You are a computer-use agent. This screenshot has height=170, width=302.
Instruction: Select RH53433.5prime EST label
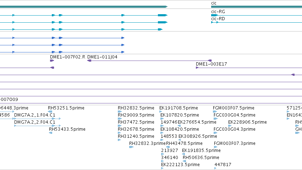pos(67,129)
